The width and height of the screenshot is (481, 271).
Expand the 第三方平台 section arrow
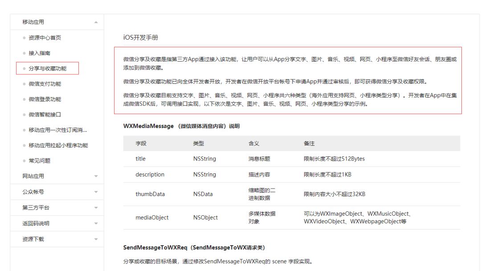[96, 208]
